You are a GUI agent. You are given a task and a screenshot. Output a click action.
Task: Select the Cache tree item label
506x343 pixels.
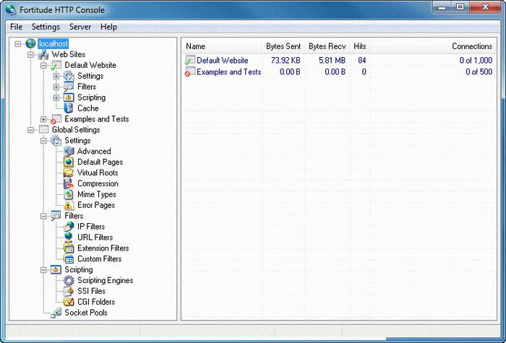[88, 108]
